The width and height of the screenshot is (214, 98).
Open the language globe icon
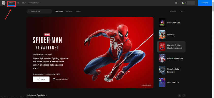point(176,3)
